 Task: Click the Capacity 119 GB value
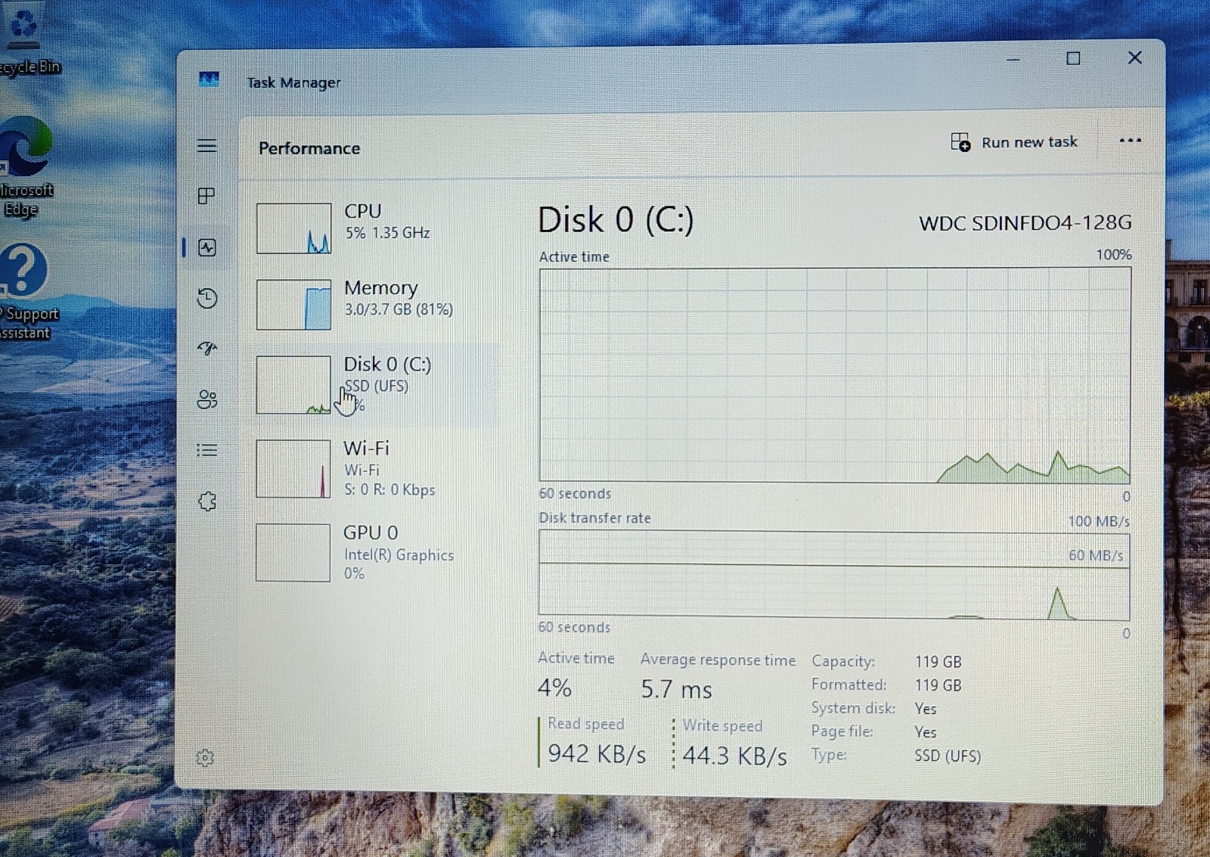[x=938, y=662]
